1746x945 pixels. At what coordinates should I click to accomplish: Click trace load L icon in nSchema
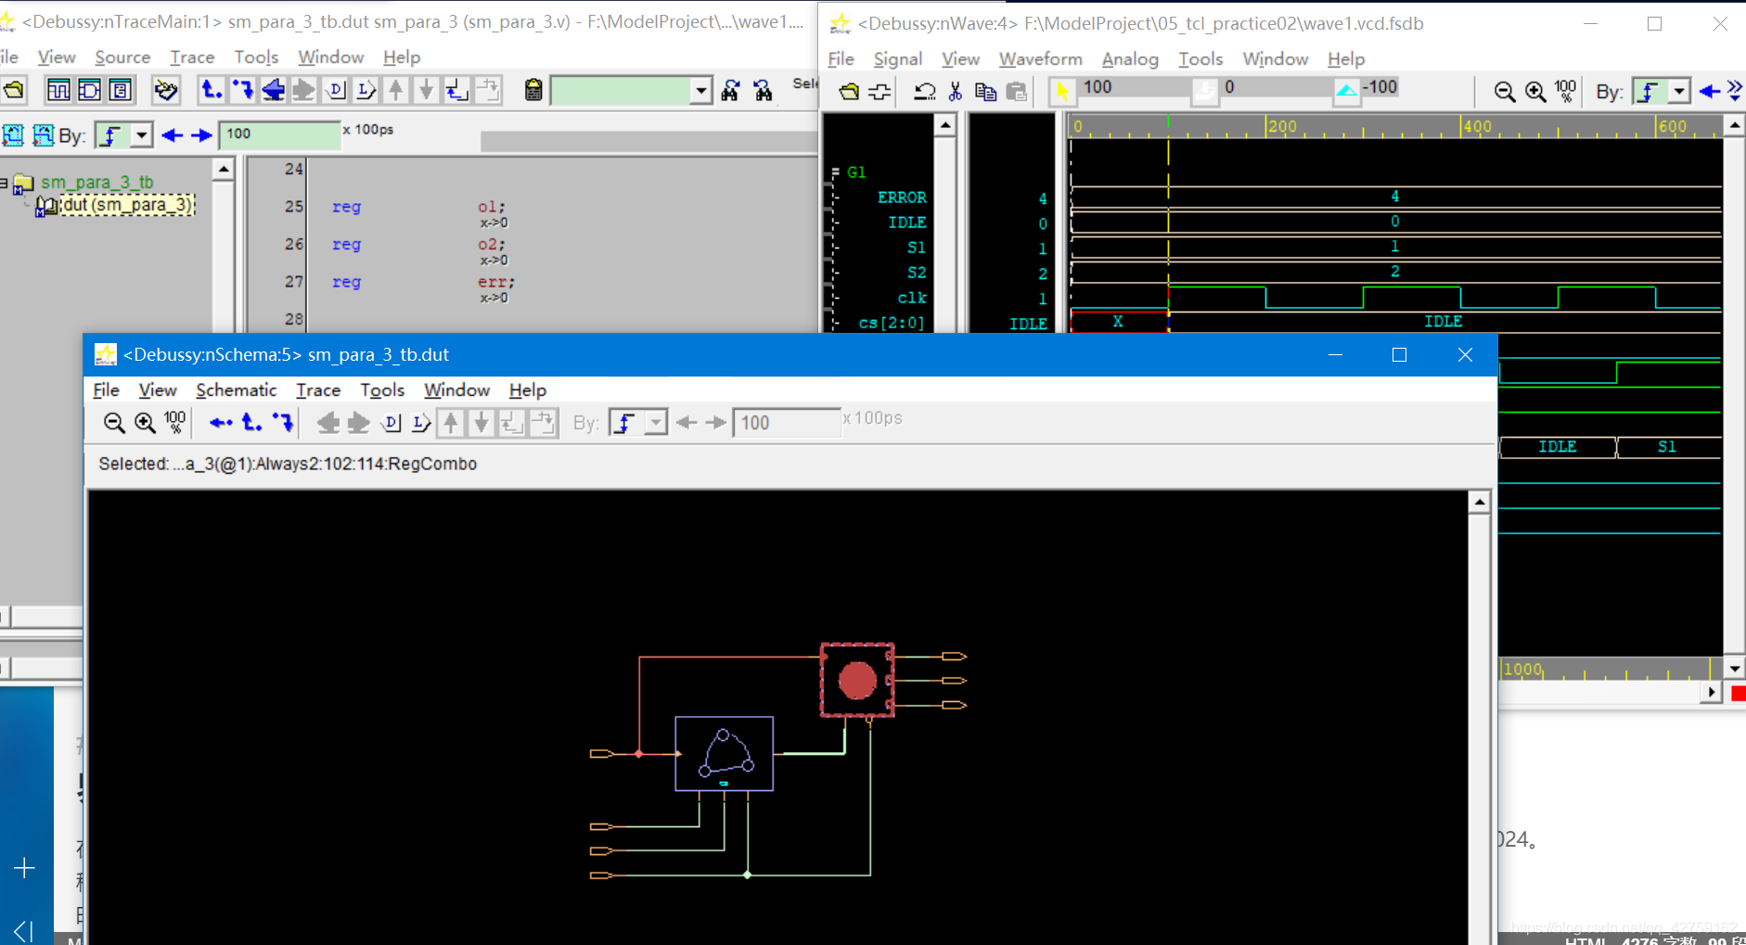[x=421, y=423]
